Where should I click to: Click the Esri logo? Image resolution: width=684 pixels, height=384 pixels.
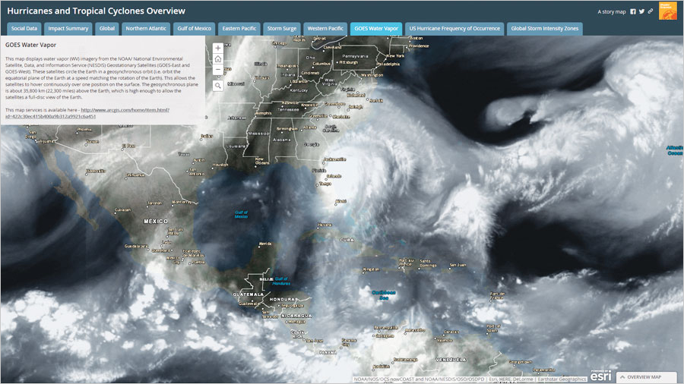coord(600,375)
